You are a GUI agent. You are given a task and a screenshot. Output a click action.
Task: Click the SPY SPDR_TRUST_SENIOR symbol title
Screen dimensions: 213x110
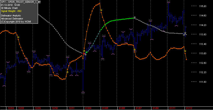21,2
